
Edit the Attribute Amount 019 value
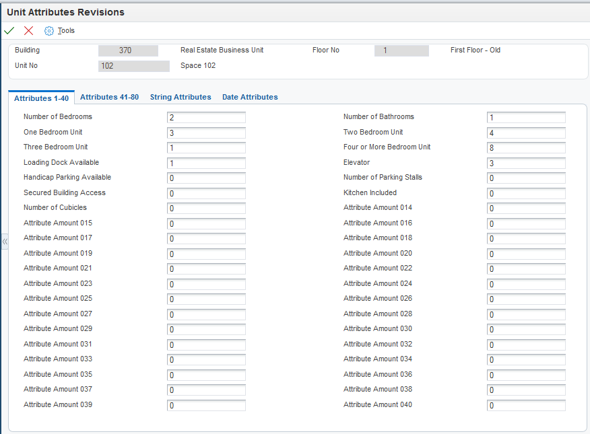point(206,254)
